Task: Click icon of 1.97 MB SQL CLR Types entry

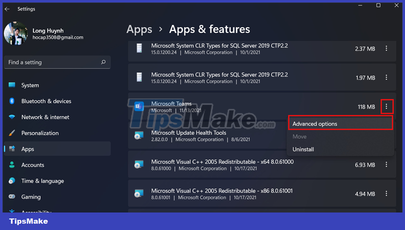Action: (139, 77)
